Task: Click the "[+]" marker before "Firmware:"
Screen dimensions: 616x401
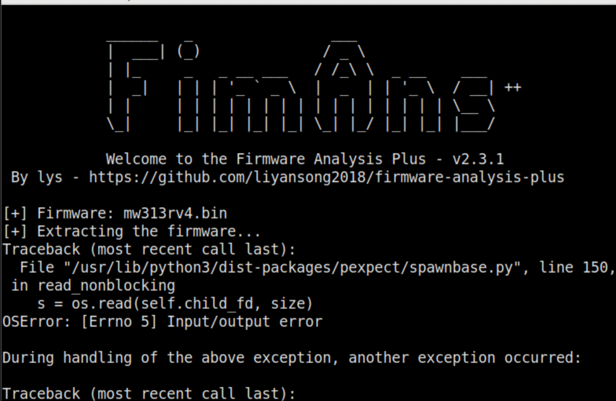Action: coord(15,213)
